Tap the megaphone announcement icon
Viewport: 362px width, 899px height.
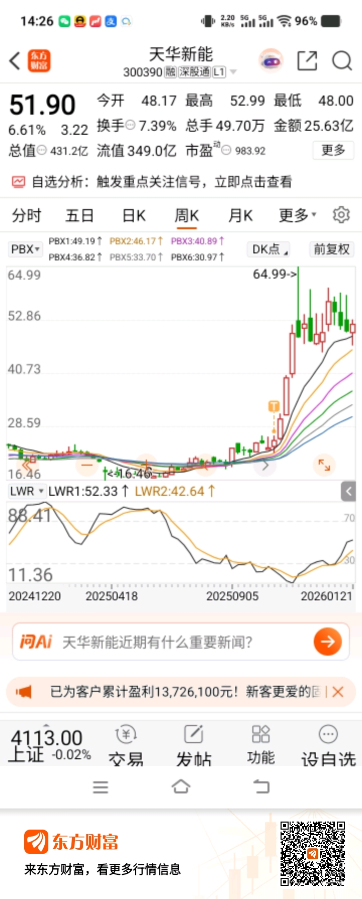[x=24, y=692]
